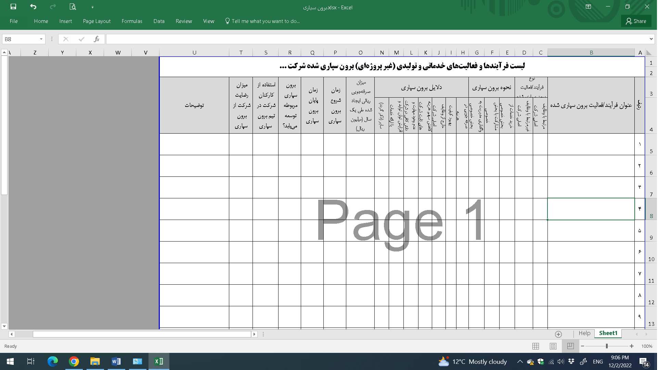Open the Help sheet tab
The width and height of the screenshot is (658, 370).
point(585,333)
